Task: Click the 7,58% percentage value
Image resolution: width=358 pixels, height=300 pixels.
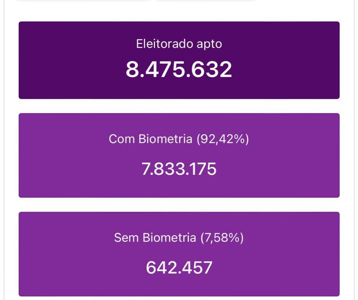Action: pos(222,238)
